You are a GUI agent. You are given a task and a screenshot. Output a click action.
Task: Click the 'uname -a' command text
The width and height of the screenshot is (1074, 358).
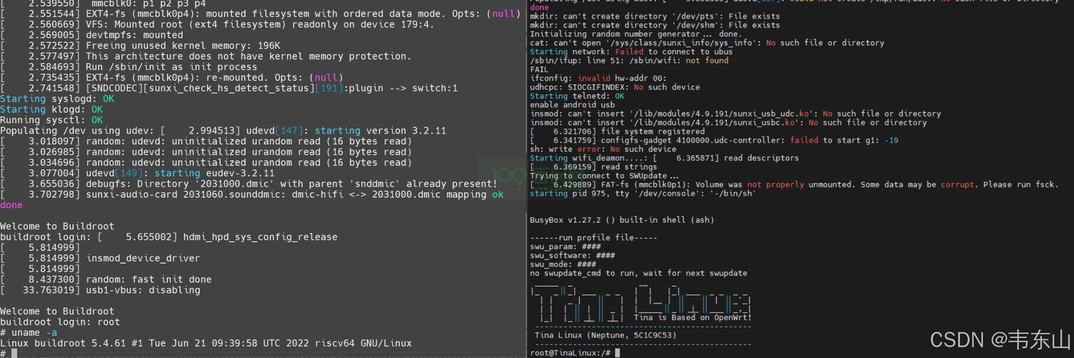click(34, 333)
